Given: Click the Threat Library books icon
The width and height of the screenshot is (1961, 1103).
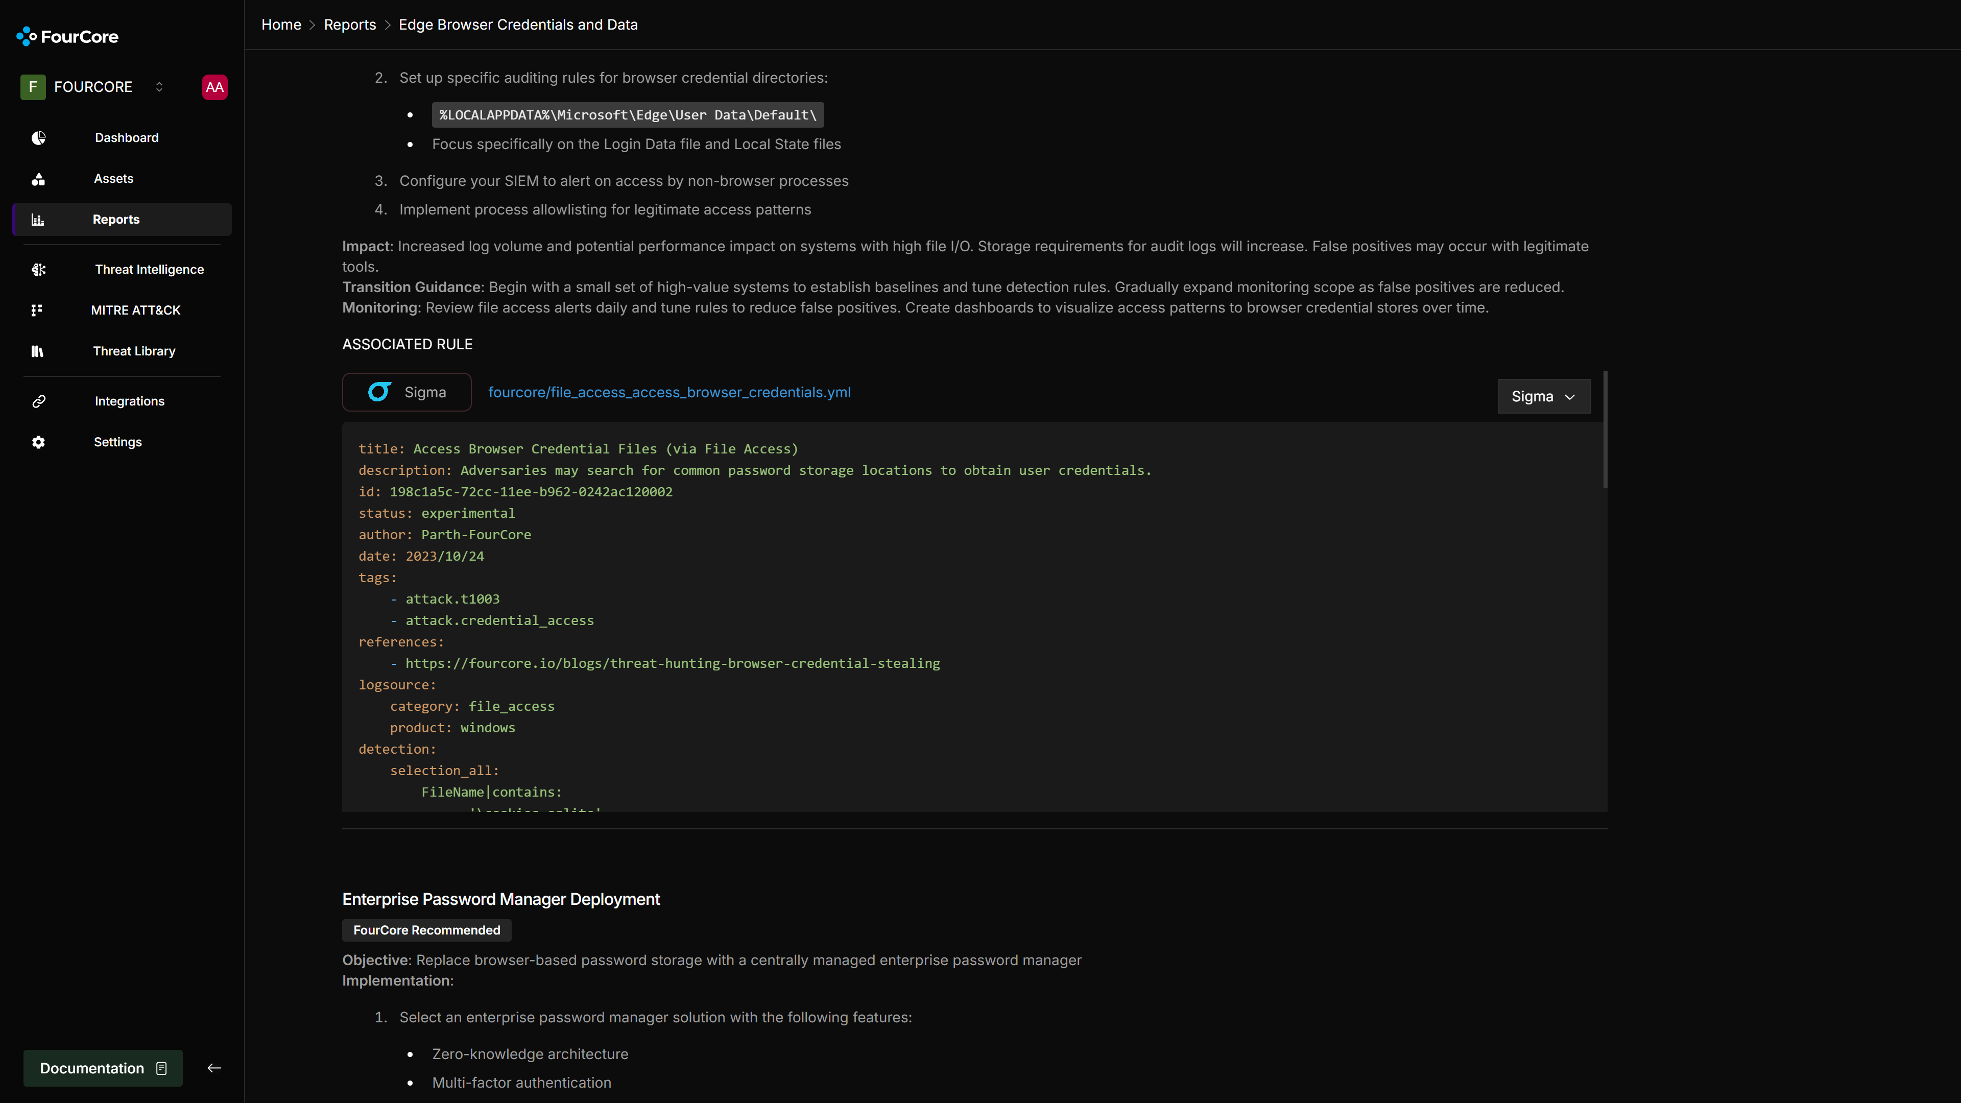Looking at the screenshot, I should point(37,351).
